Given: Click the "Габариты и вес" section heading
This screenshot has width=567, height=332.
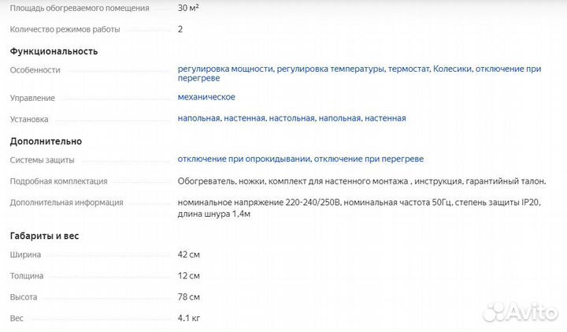Looking at the screenshot, I should coord(44,236).
